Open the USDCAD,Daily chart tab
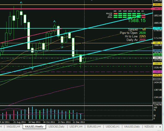 click(x=56, y=127)
